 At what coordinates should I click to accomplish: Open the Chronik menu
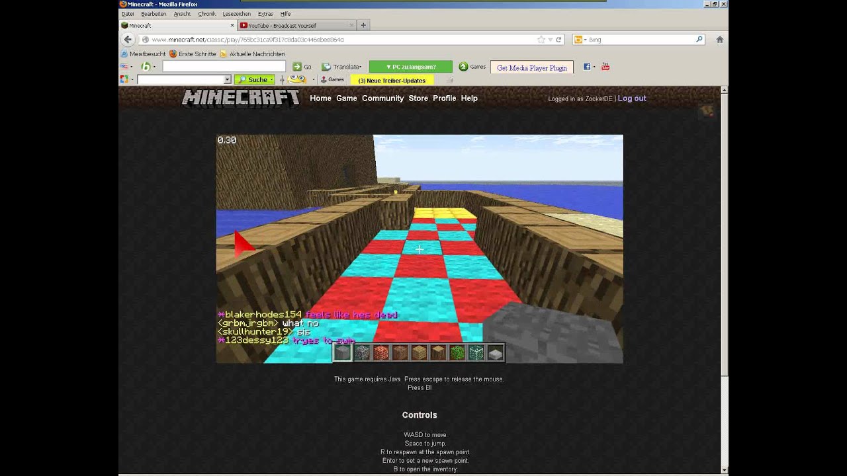[206, 14]
